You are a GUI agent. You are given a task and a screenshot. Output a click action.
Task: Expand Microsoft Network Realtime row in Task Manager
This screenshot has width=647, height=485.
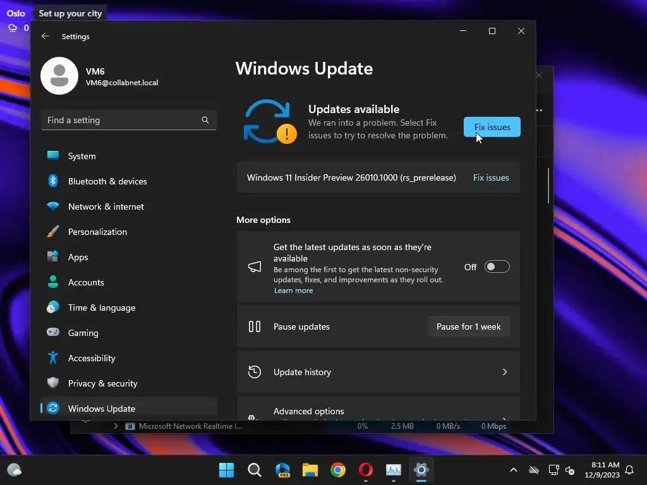(116, 426)
